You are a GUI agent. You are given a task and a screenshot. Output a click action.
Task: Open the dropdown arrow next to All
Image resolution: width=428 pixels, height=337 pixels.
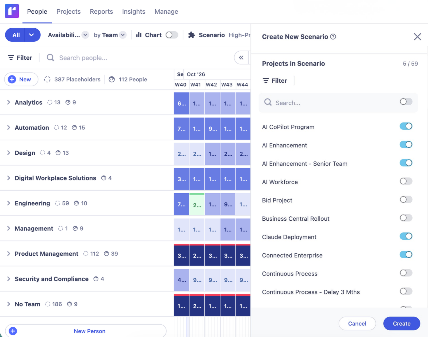[32, 35]
